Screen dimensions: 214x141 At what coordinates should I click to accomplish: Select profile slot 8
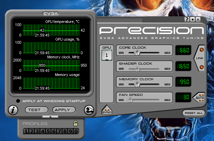[x=65, y=131]
